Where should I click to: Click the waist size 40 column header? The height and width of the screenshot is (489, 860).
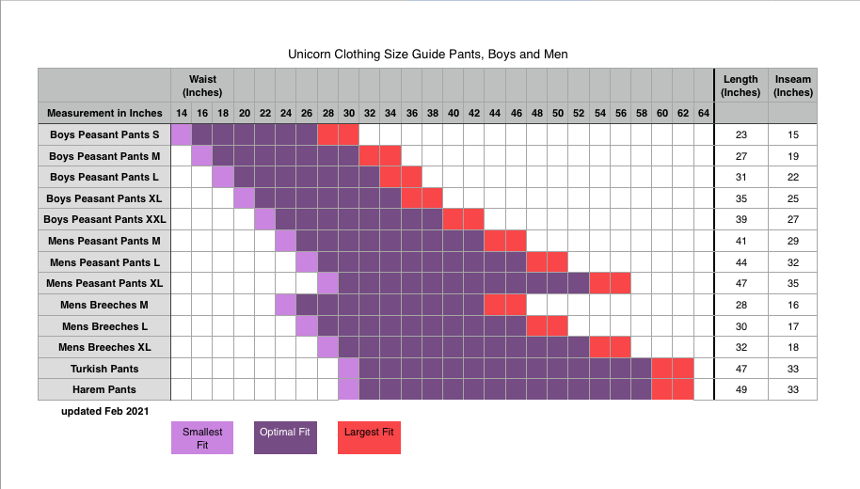[454, 113]
